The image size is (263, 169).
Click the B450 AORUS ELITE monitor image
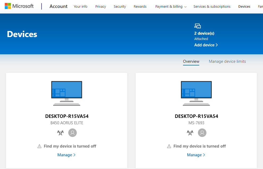click(67, 93)
